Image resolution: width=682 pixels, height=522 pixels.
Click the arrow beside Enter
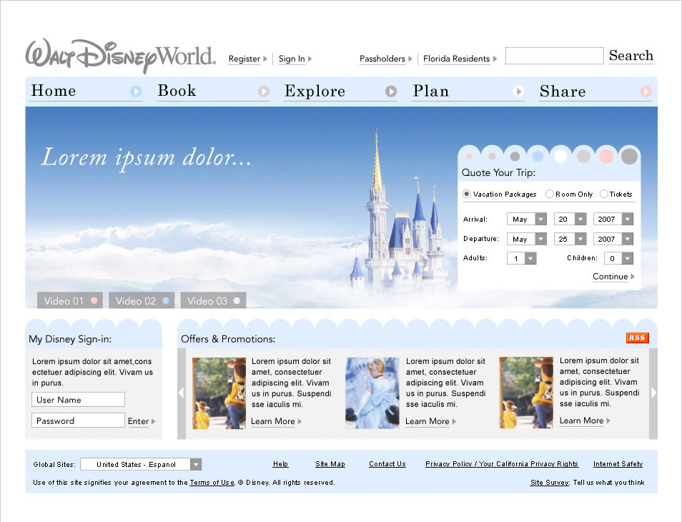tap(153, 421)
